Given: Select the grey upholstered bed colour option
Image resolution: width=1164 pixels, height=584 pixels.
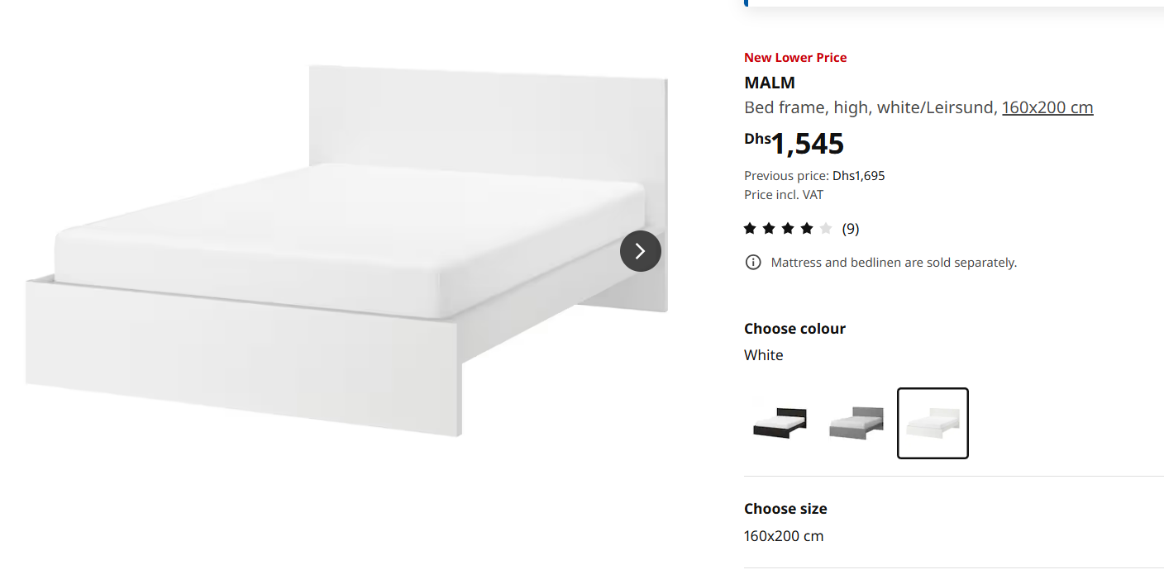Looking at the screenshot, I should (x=856, y=423).
